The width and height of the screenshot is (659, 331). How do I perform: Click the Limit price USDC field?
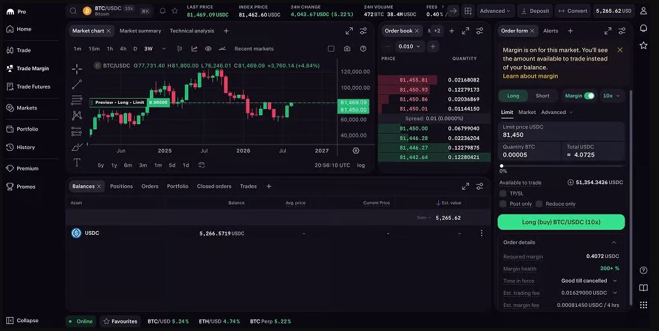(561, 131)
